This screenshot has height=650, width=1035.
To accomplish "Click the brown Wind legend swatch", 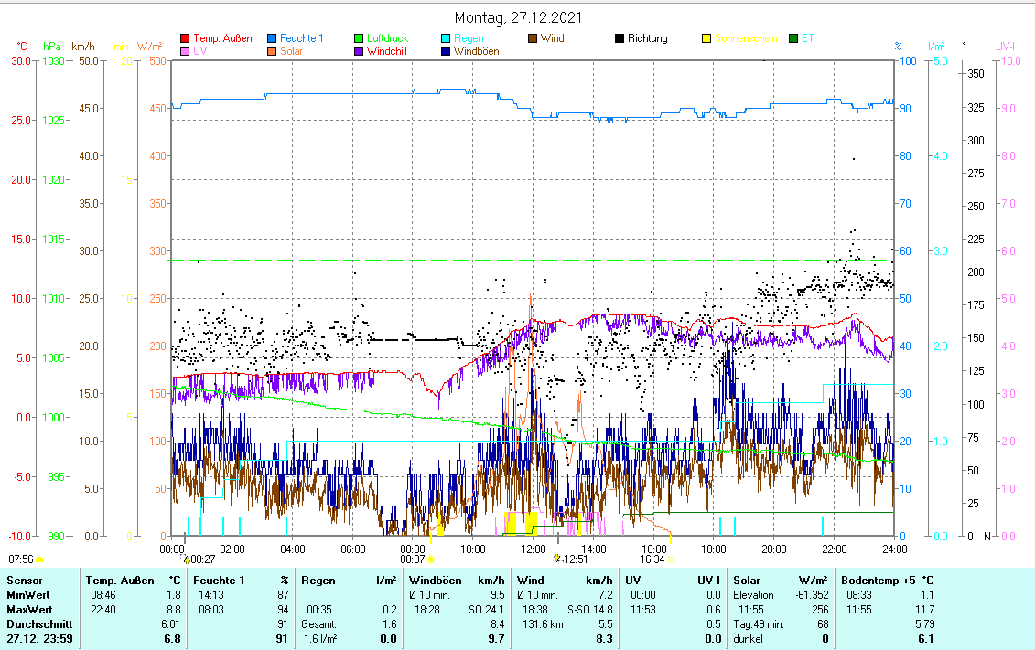I will [x=533, y=39].
